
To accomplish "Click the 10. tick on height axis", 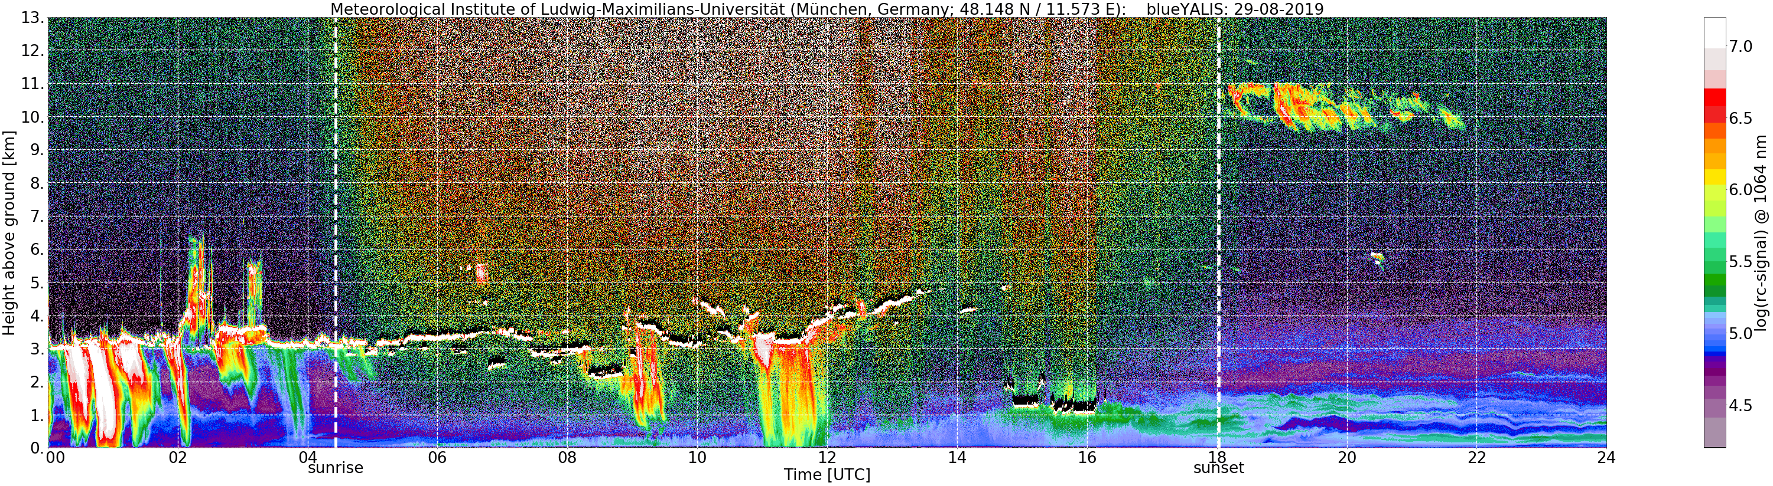I will [32, 117].
